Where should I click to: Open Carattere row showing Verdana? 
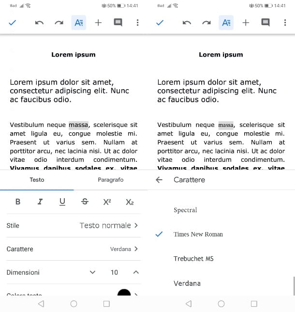(x=74, y=249)
